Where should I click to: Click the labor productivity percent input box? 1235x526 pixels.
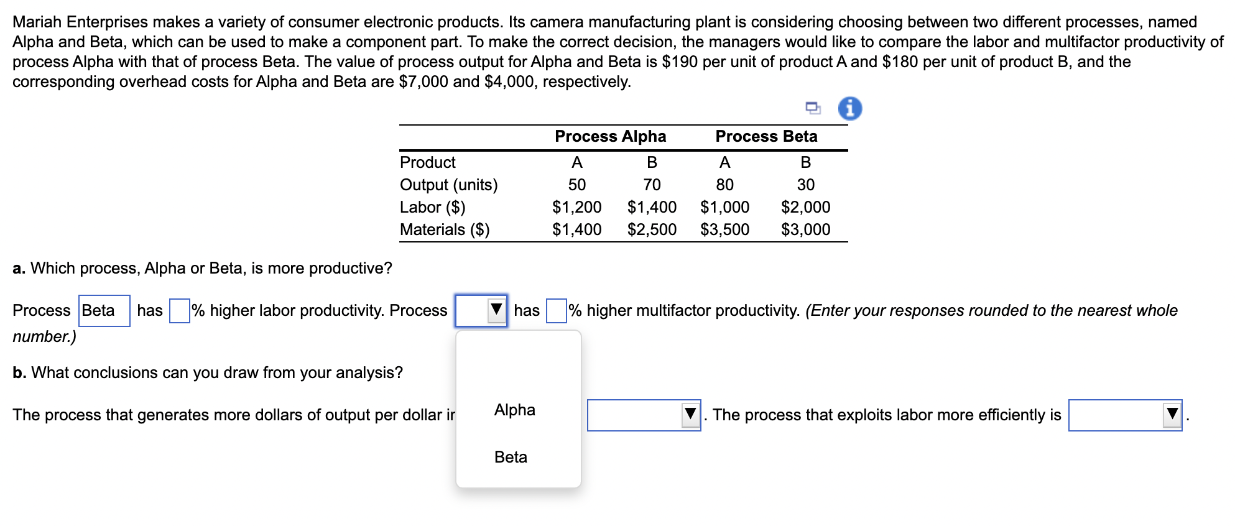tap(179, 311)
